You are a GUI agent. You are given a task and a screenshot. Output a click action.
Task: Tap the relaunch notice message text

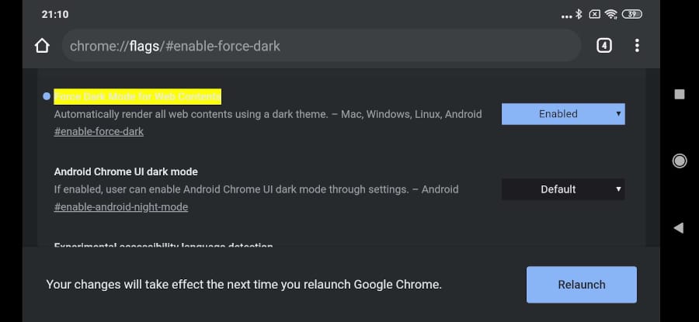click(244, 285)
